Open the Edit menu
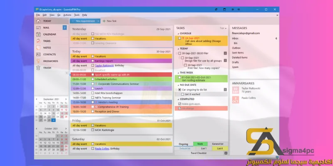Image resolution: width=333 pixels, height=166 pixels. (x=45, y=15)
